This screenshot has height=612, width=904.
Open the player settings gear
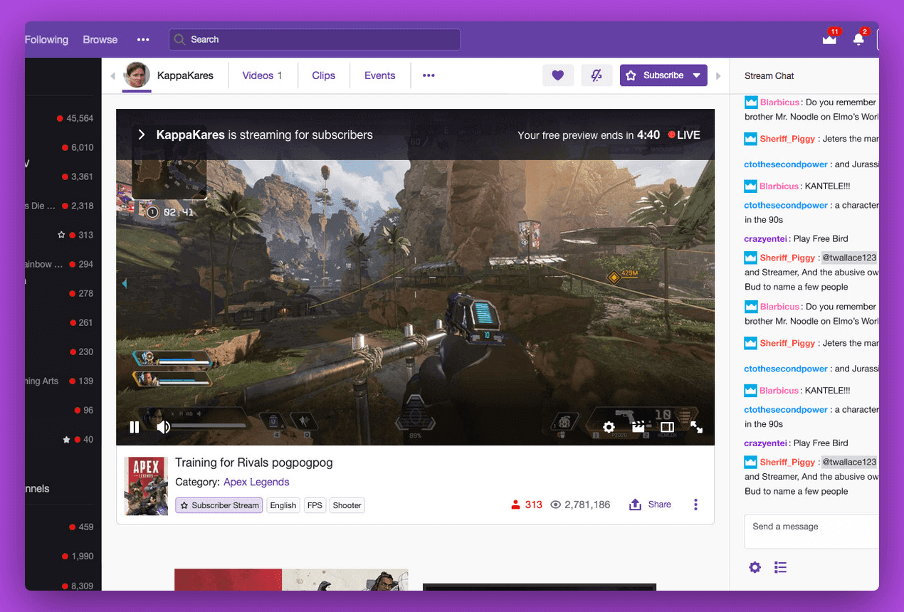[x=609, y=427]
